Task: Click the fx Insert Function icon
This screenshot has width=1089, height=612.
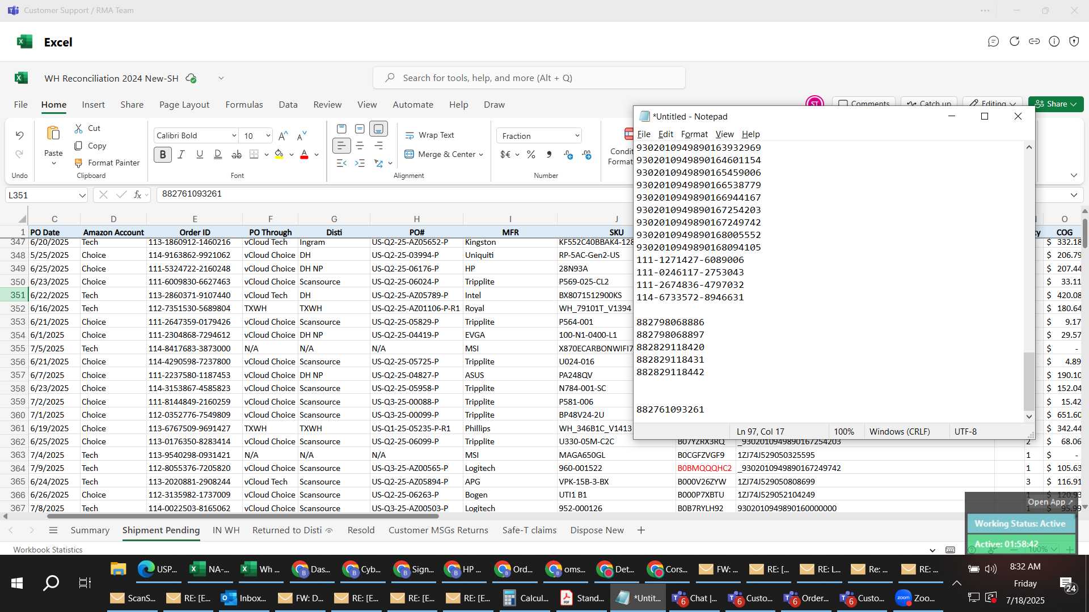Action: pyautogui.click(x=137, y=194)
